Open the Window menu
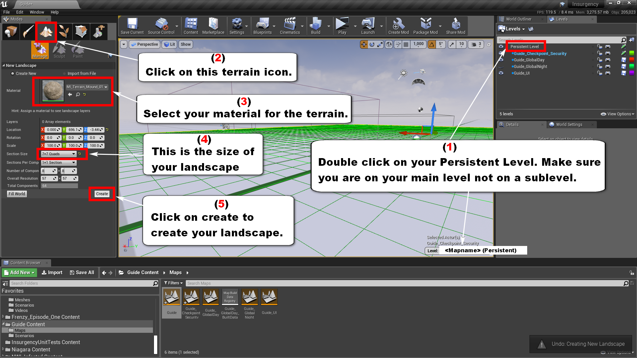The width and height of the screenshot is (637, 358). 37,12
